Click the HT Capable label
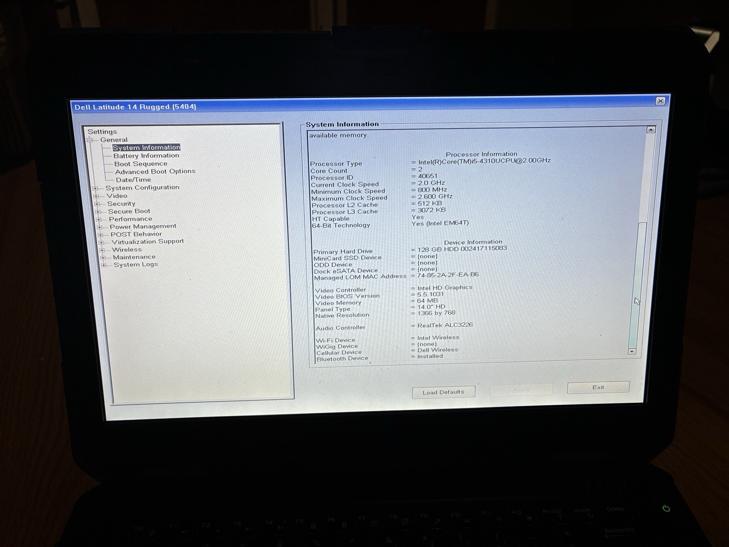This screenshot has height=547, width=729. tap(331, 219)
